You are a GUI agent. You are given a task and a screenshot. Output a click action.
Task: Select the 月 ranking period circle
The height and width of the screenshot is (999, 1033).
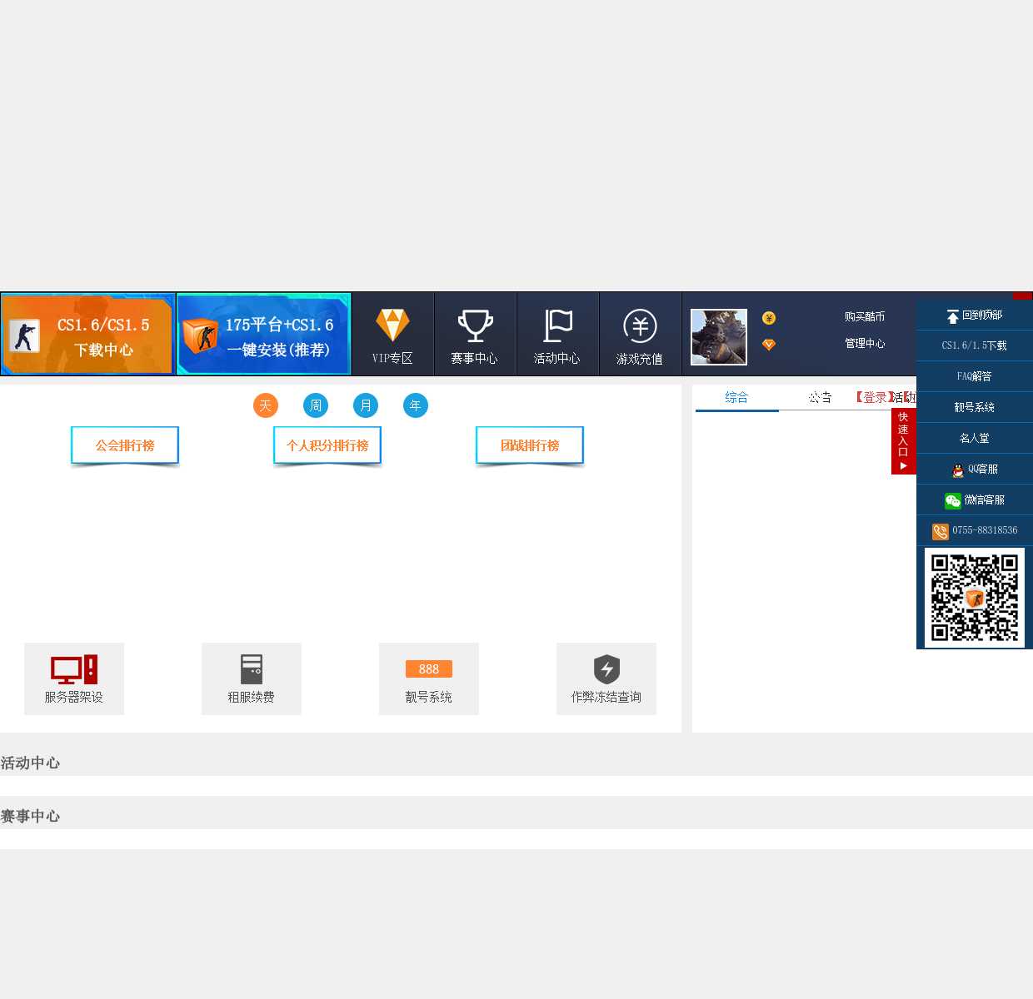pos(366,405)
